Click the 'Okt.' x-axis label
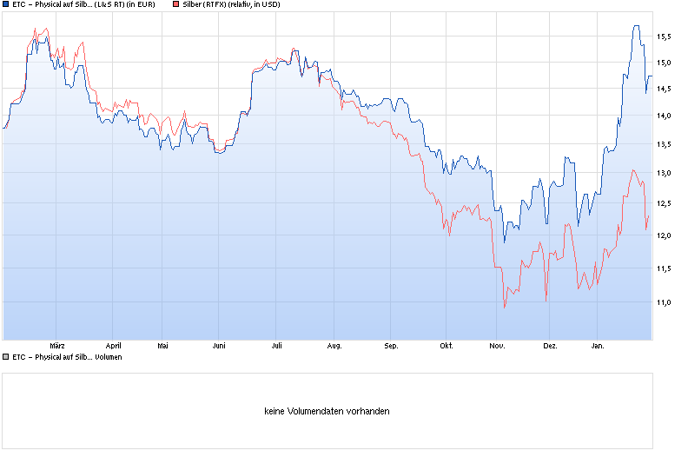The width and height of the screenshot is (688, 457). click(x=447, y=346)
